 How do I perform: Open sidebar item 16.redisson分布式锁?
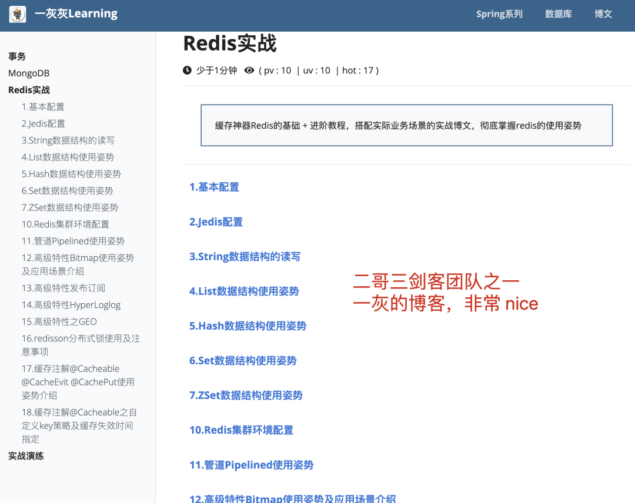[81, 345]
